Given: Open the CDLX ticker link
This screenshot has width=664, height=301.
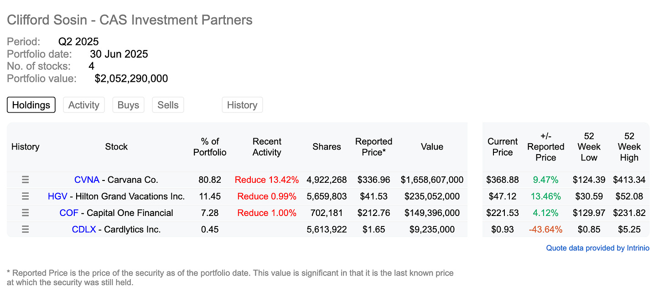Looking at the screenshot, I should tap(84, 230).
